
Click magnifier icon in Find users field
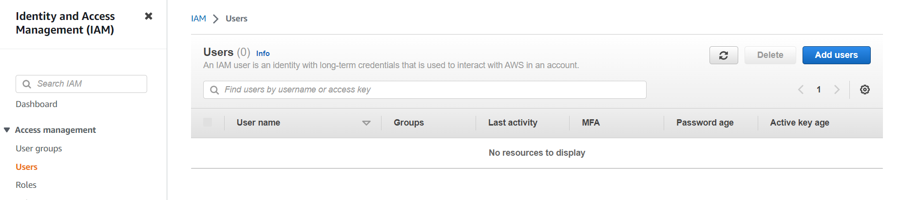coord(214,90)
